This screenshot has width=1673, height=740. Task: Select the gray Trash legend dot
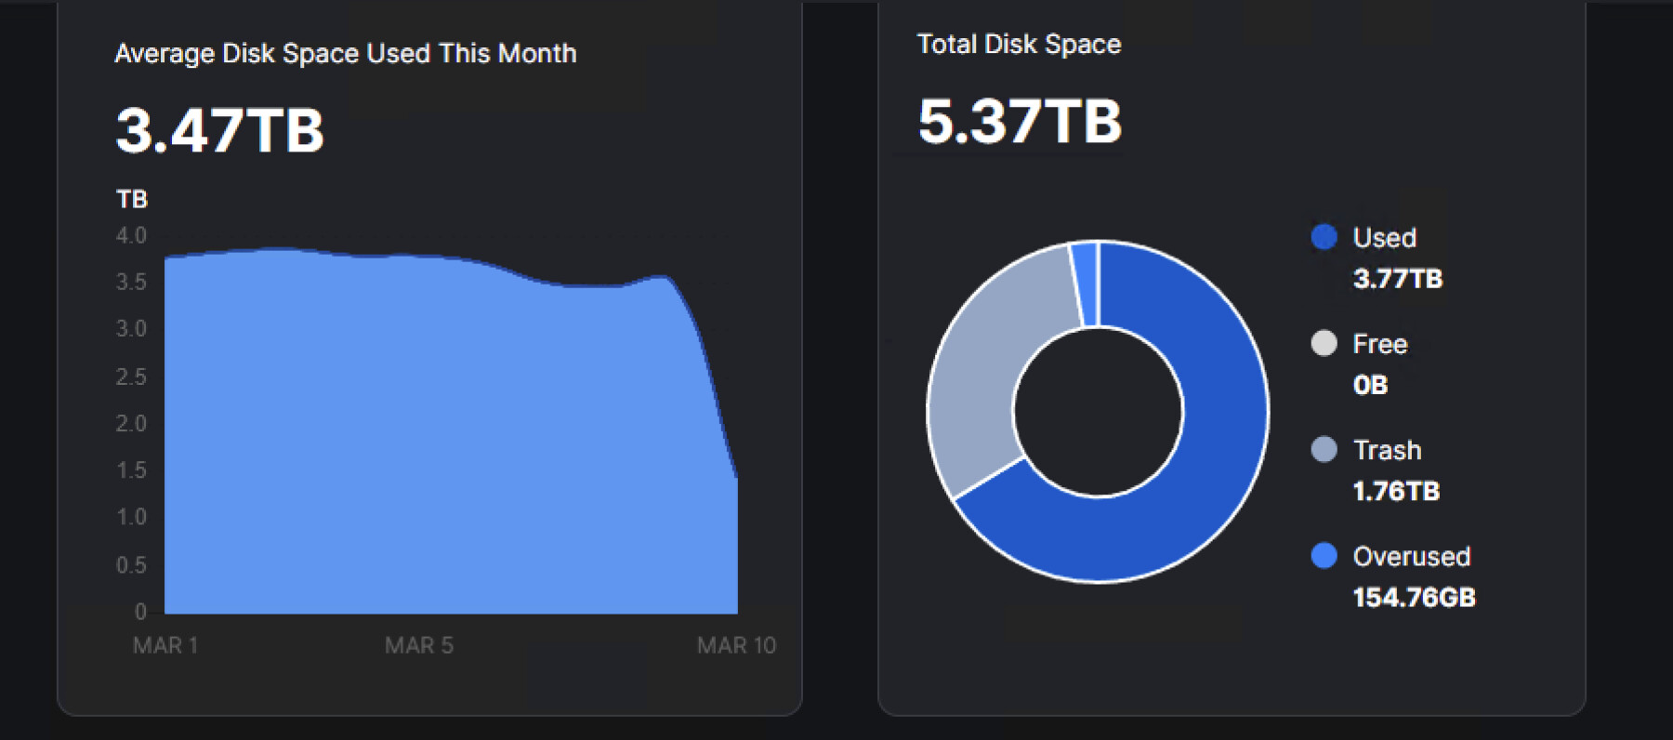[x=1324, y=450]
